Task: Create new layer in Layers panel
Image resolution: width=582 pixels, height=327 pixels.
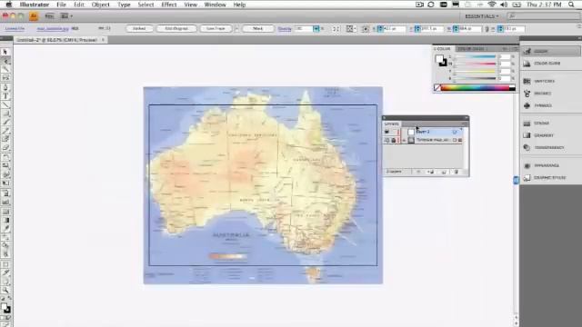Action: pos(444,172)
